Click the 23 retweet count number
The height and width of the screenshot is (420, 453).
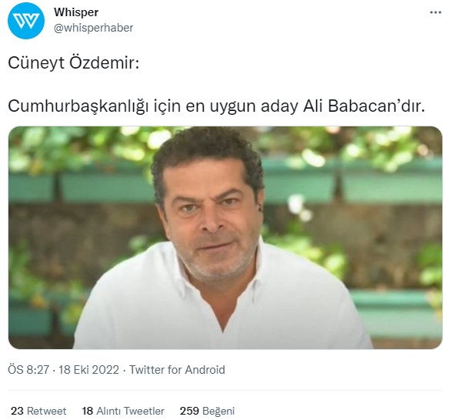[17, 411]
